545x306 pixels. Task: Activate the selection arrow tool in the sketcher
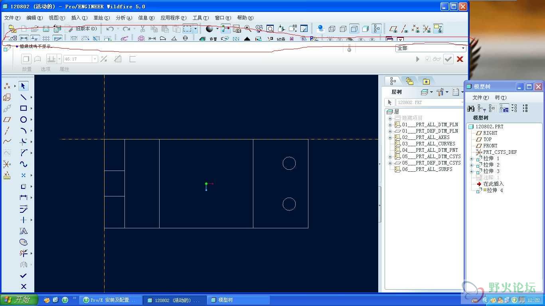point(24,86)
